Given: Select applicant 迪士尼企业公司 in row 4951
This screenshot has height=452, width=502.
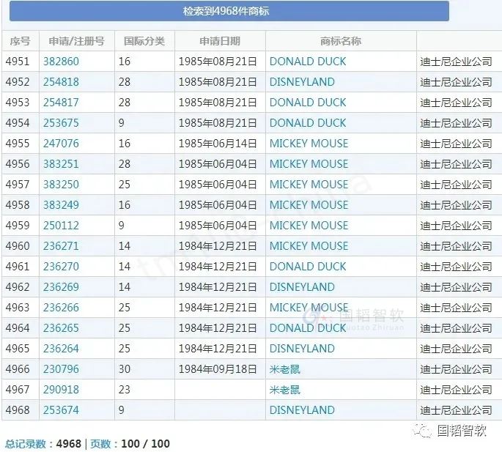Looking at the screenshot, I should click(x=457, y=61).
